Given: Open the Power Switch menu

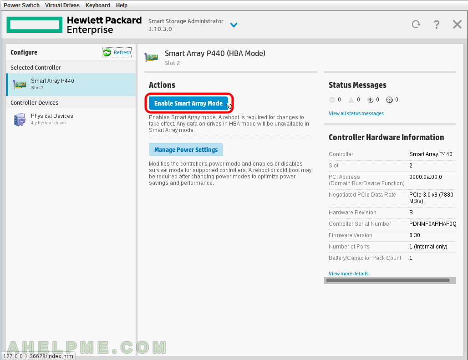Looking at the screenshot, I should pos(21,5).
